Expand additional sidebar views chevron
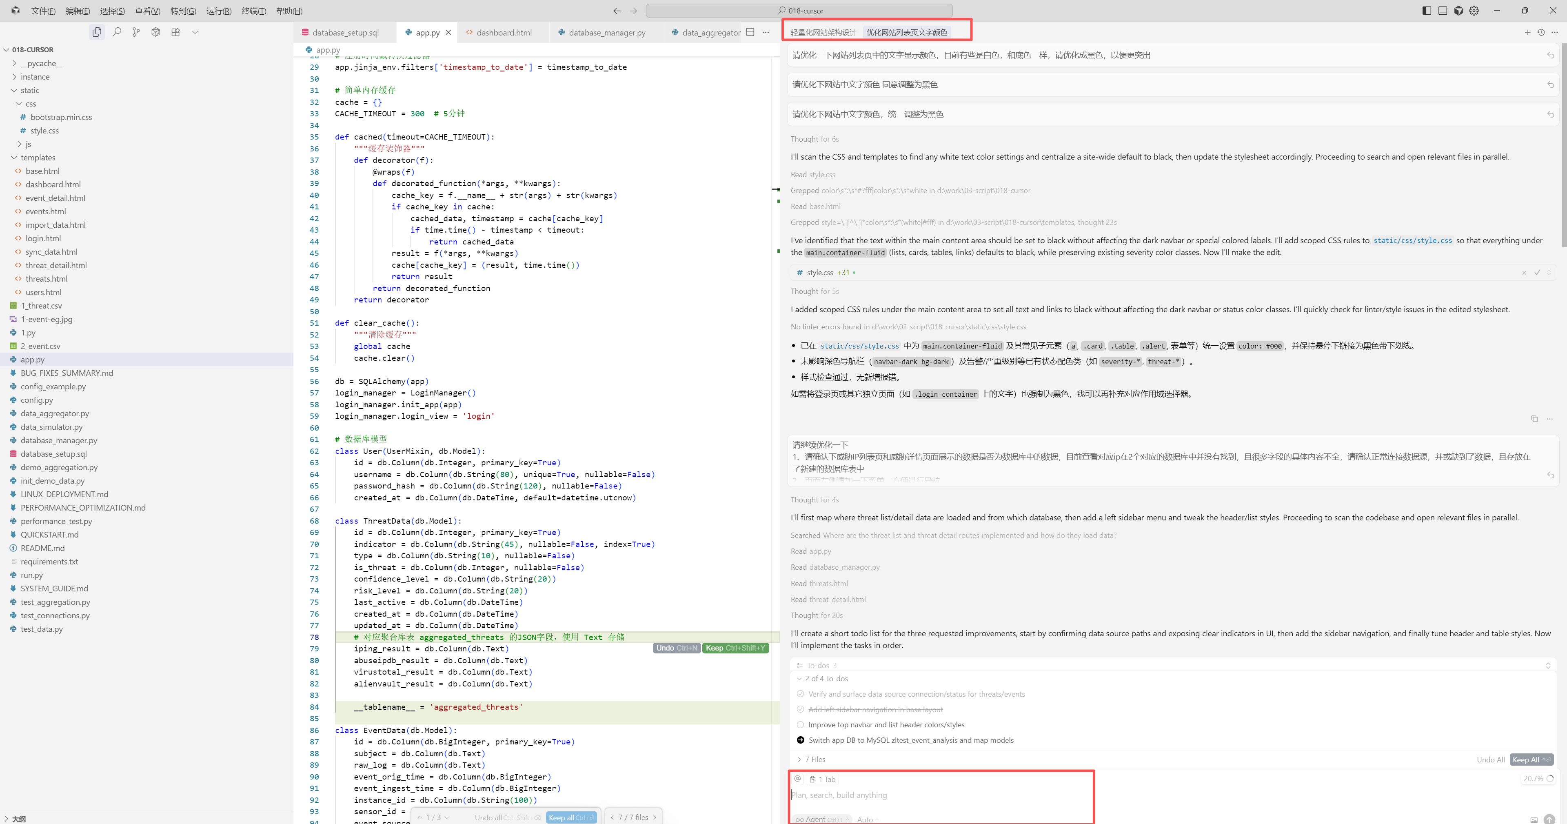 pos(195,32)
